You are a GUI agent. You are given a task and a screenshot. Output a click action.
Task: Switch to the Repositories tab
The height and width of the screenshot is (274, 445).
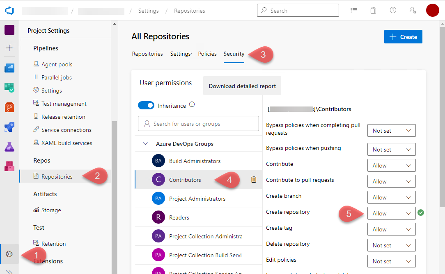click(147, 54)
